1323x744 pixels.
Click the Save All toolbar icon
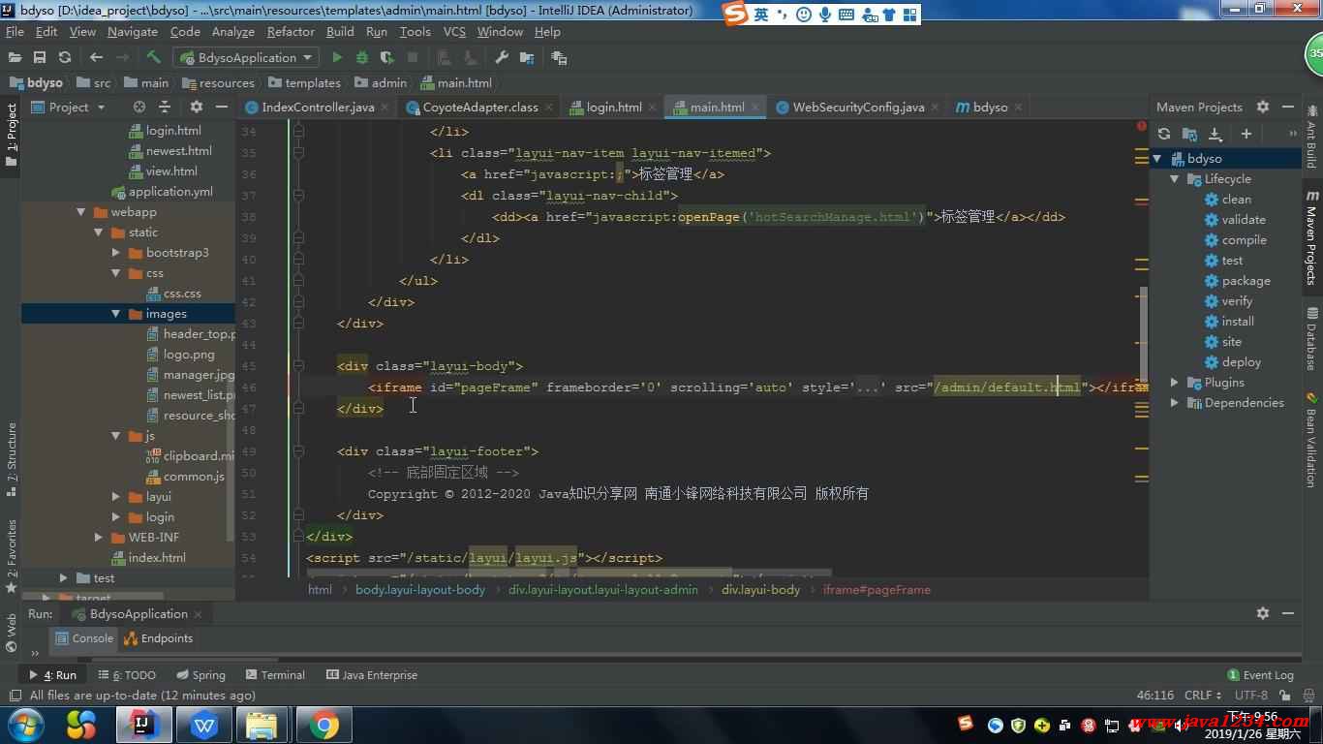pyautogui.click(x=40, y=57)
